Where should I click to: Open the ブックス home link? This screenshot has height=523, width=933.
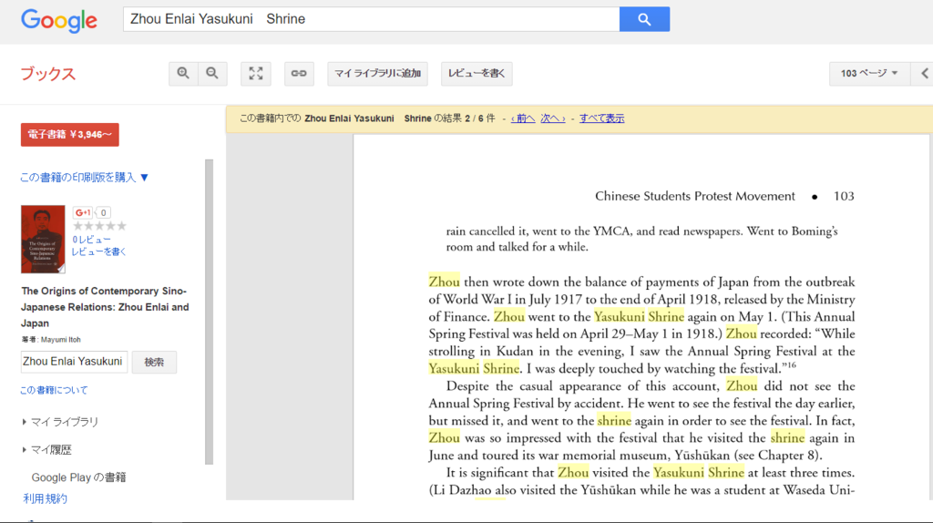point(48,74)
